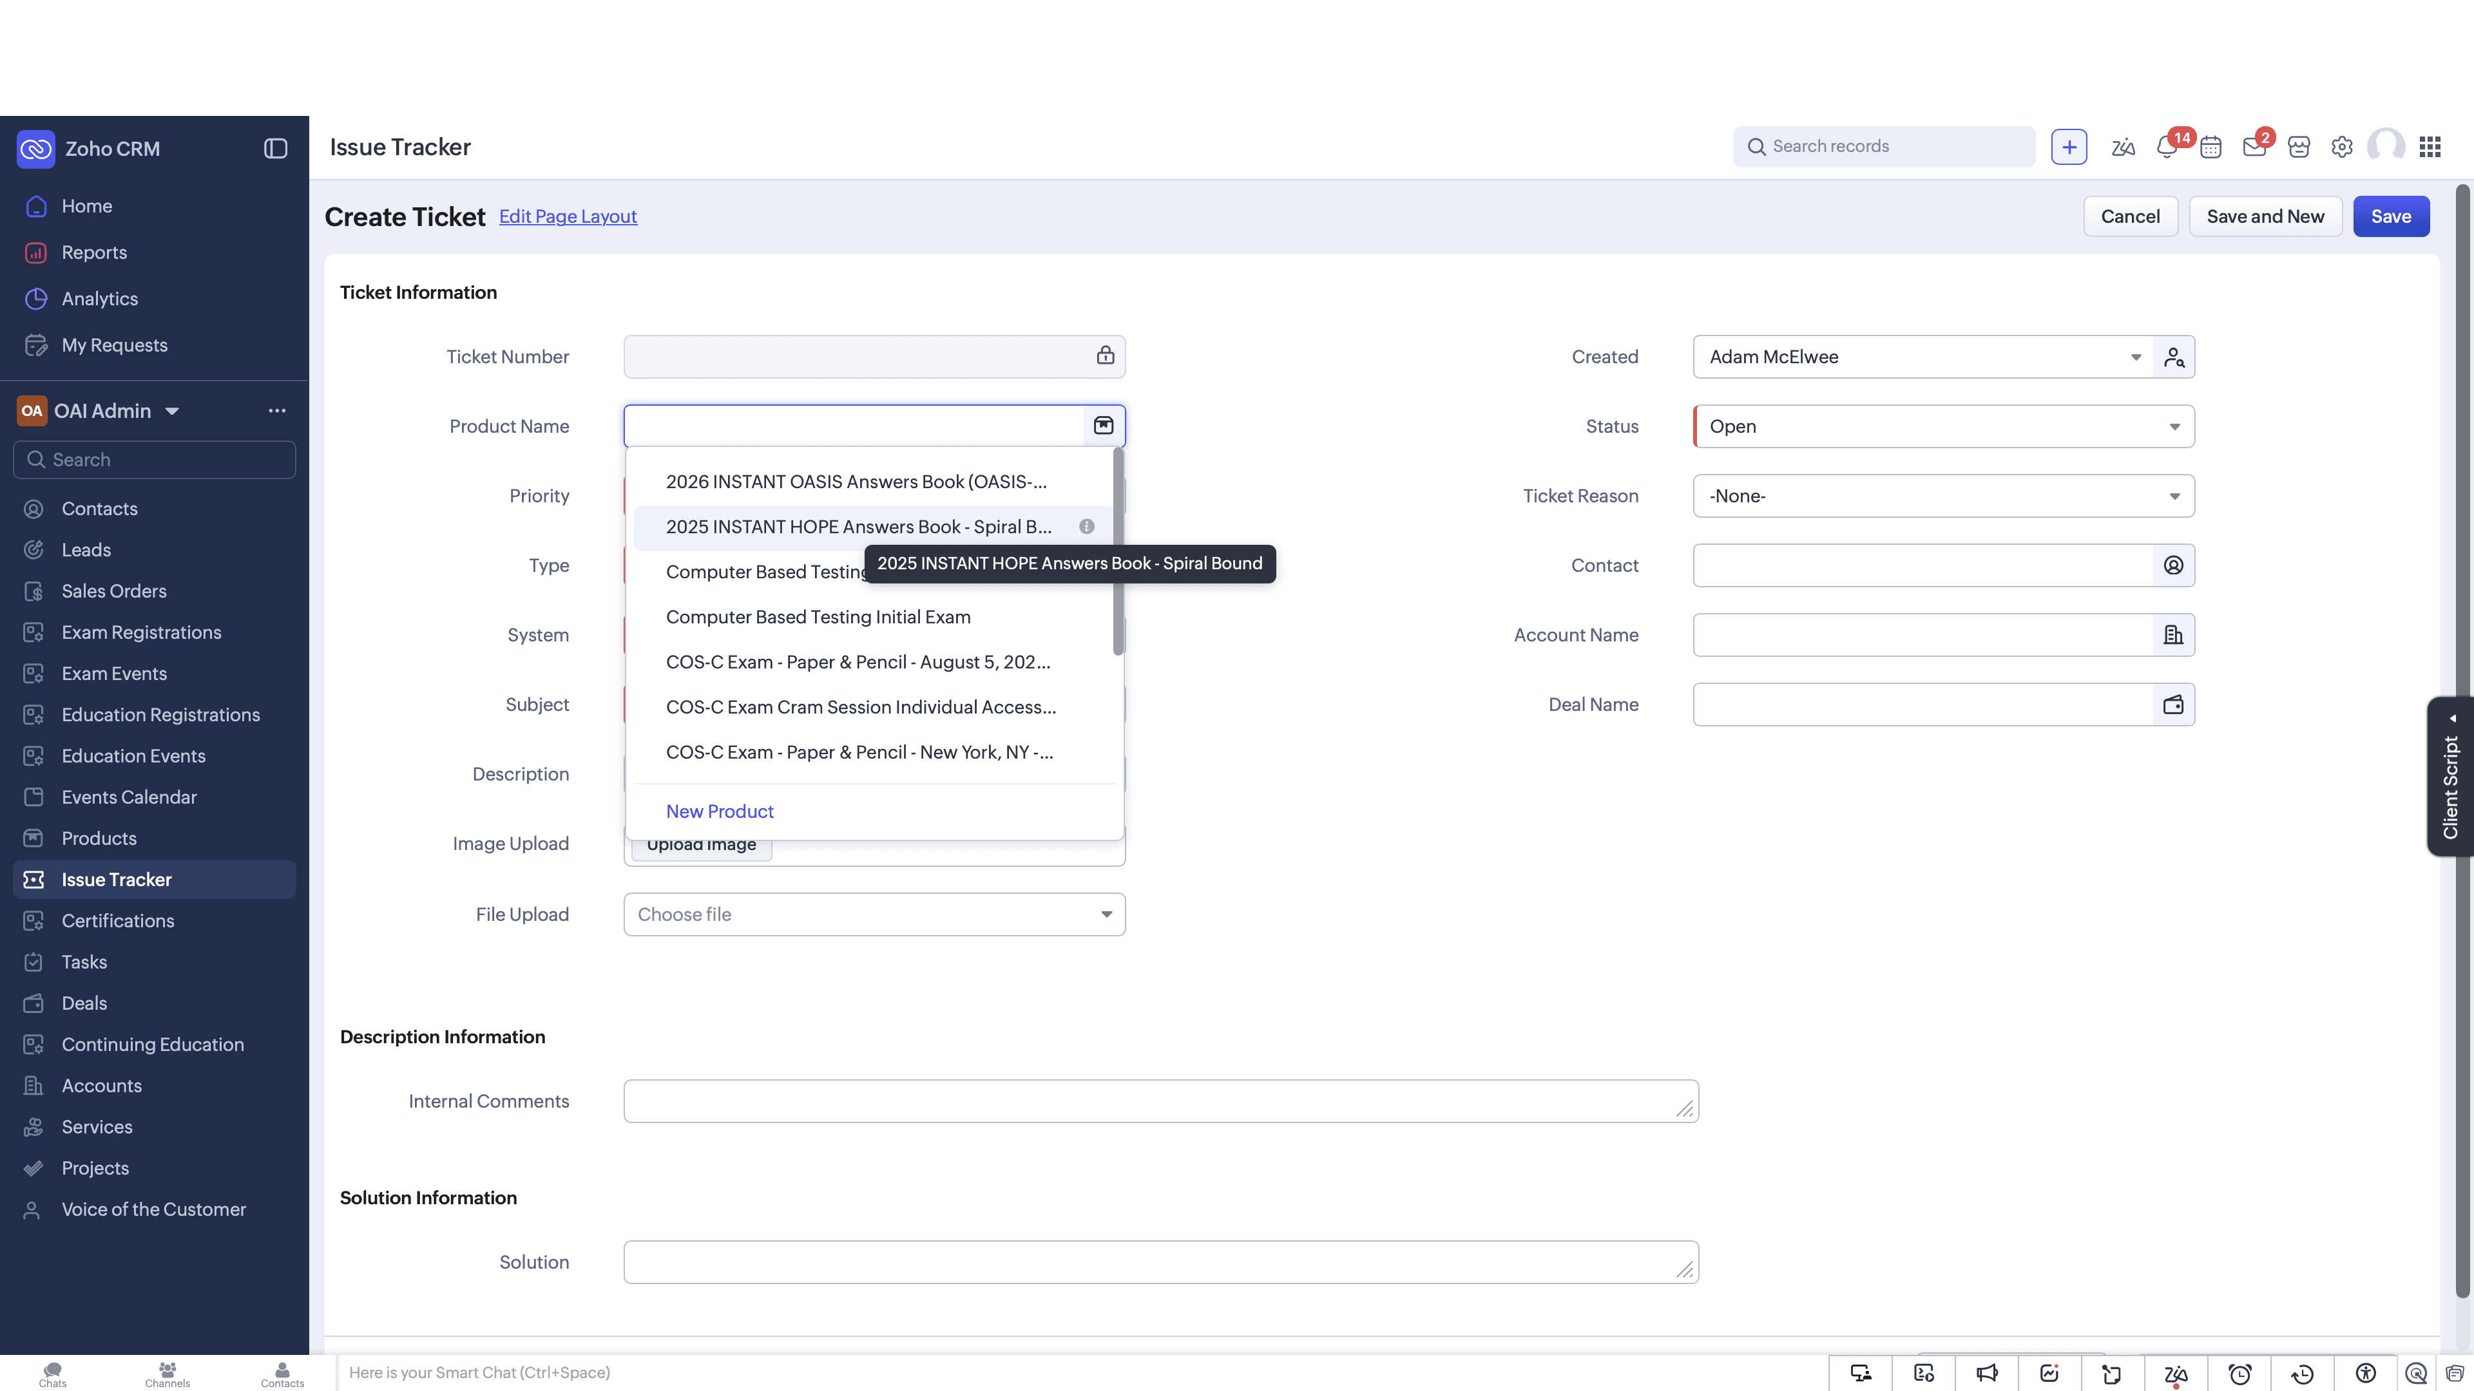Click the Upload Image button
The height and width of the screenshot is (1391, 2474).
[701, 846]
